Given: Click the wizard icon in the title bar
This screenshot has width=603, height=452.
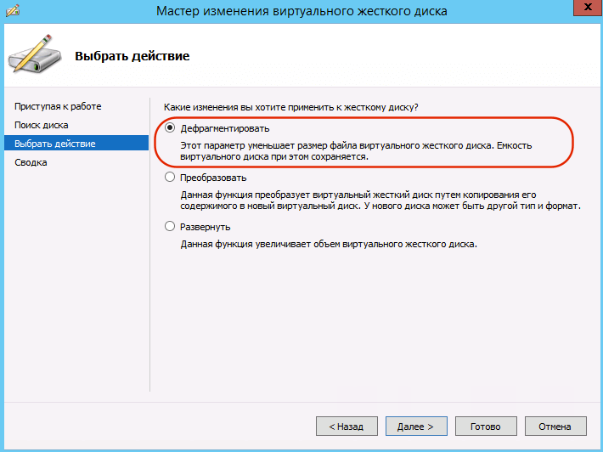Looking at the screenshot, I should (12, 10).
